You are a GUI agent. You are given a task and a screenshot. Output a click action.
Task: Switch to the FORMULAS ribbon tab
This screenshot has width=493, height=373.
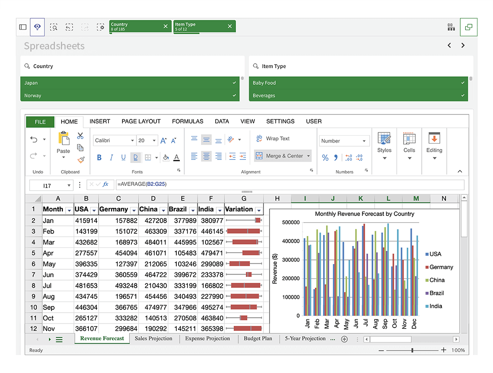tap(188, 121)
